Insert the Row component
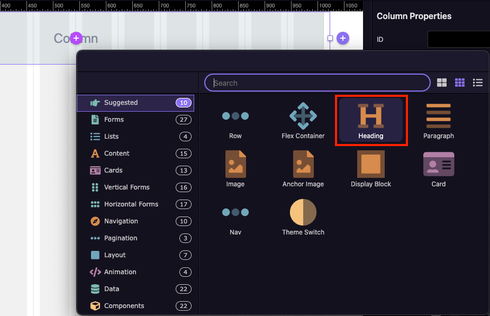This screenshot has width=490, height=316. coord(235,121)
